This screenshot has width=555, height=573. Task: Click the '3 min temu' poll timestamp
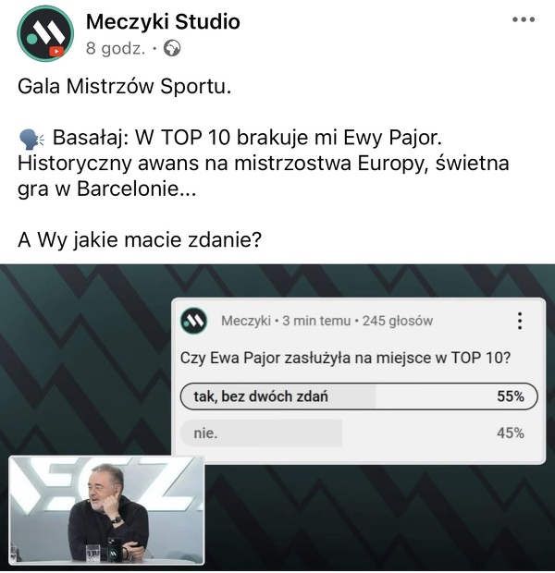tap(316, 321)
